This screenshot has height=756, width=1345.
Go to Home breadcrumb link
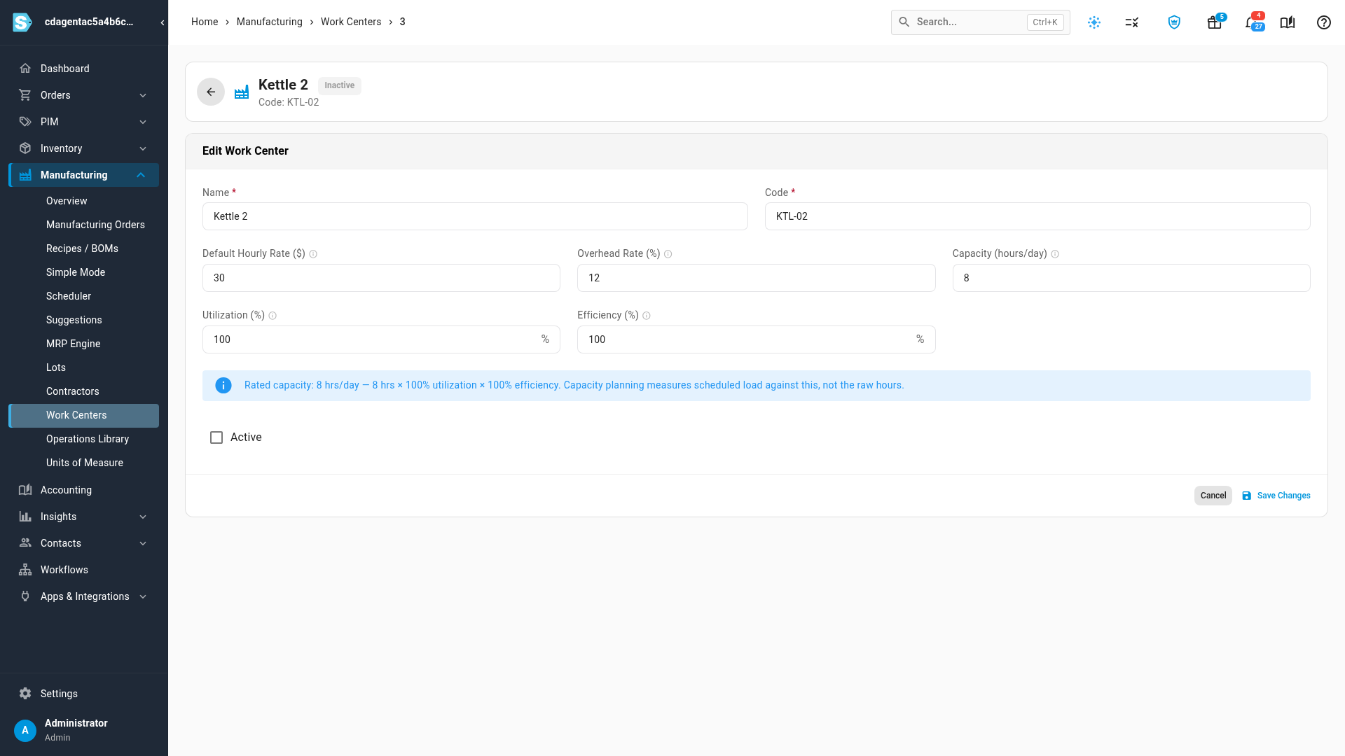[205, 22]
